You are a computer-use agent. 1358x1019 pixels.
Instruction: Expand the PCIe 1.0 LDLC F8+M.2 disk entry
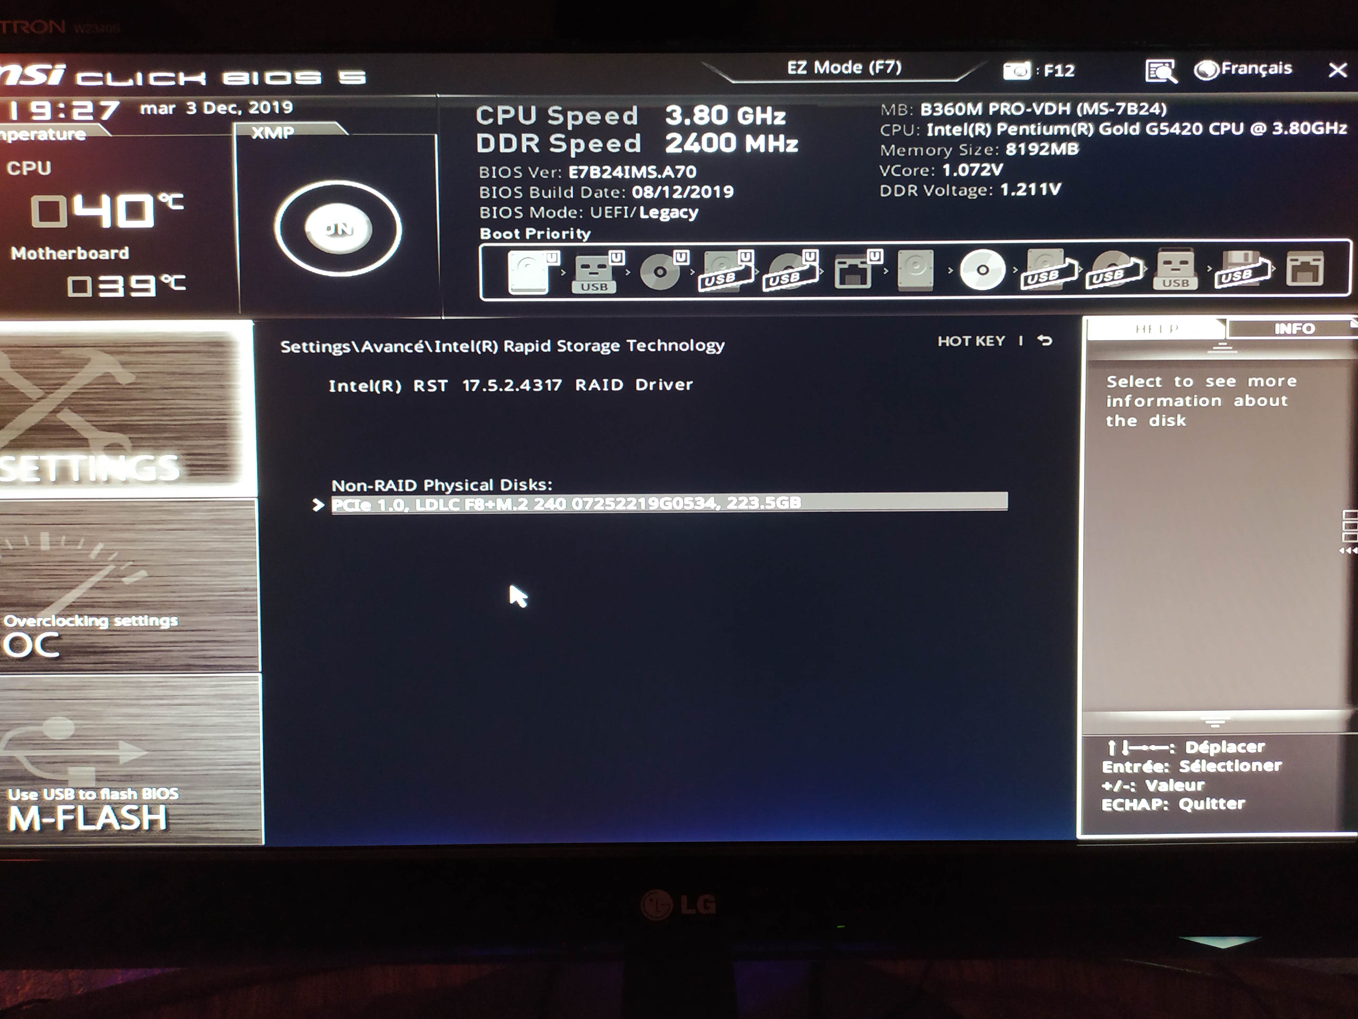669,502
